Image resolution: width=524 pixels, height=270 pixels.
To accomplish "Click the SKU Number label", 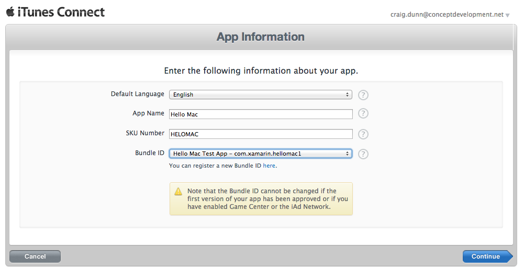I will [145, 133].
